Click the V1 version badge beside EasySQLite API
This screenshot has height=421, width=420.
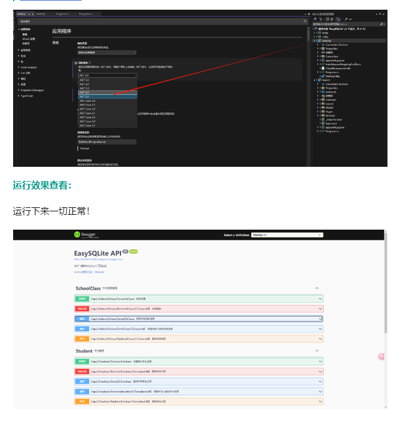125,251
